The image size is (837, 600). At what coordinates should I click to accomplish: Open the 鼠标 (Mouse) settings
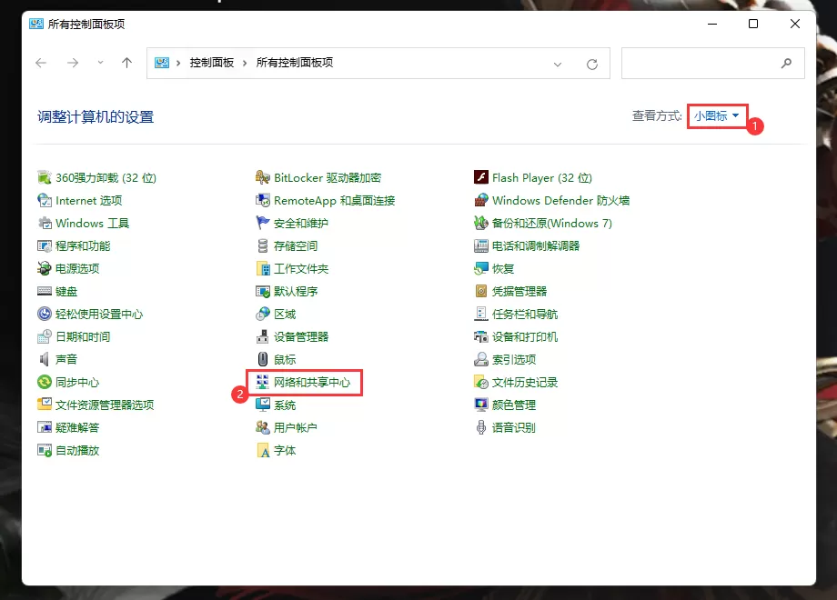(285, 359)
